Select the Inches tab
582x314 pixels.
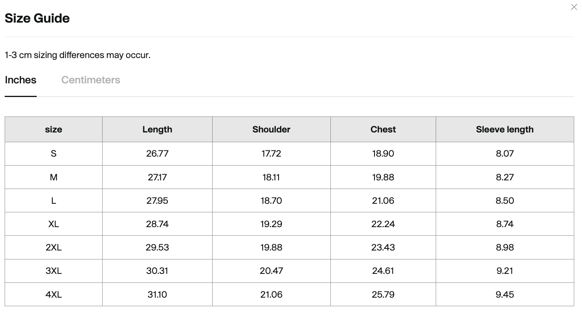(21, 80)
